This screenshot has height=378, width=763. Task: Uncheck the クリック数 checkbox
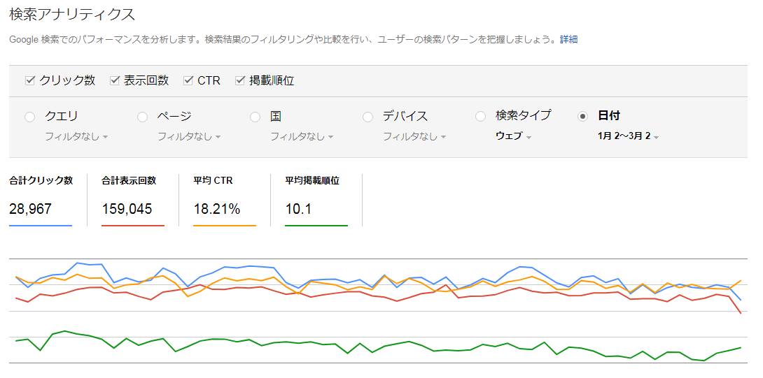click(x=29, y=80)
